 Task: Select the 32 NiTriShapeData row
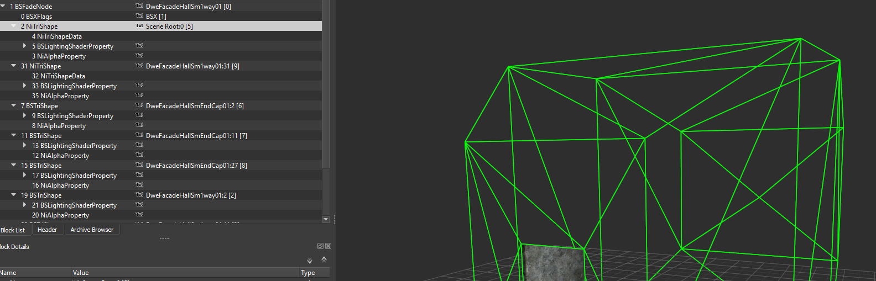tap(161, 76)
